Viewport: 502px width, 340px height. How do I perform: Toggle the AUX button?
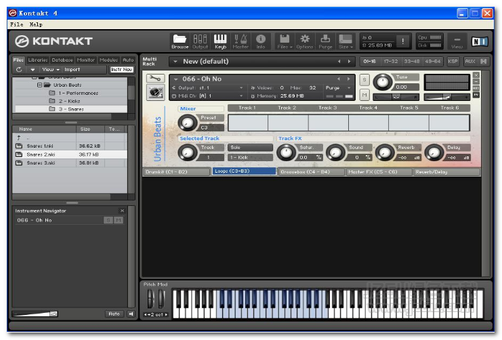[x=470, y=61]
